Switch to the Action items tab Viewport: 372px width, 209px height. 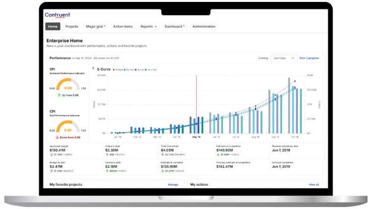pos(123,27)
